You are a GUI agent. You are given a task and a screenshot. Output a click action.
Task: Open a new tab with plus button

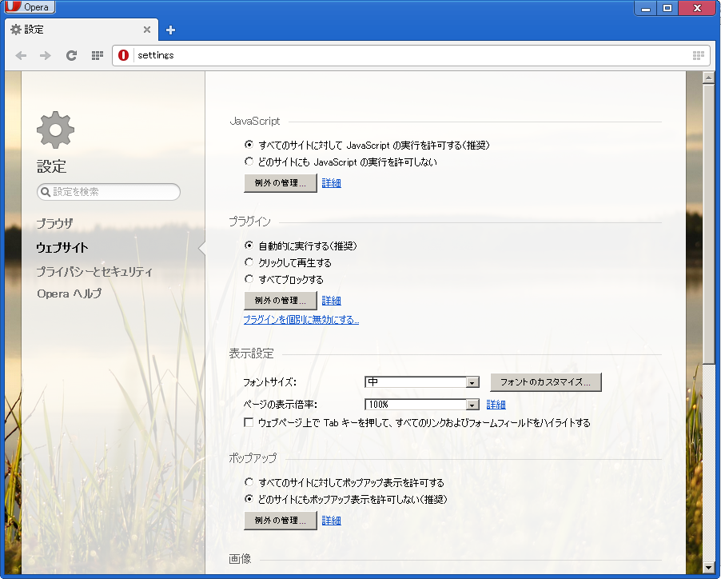[x=170, y=30]
